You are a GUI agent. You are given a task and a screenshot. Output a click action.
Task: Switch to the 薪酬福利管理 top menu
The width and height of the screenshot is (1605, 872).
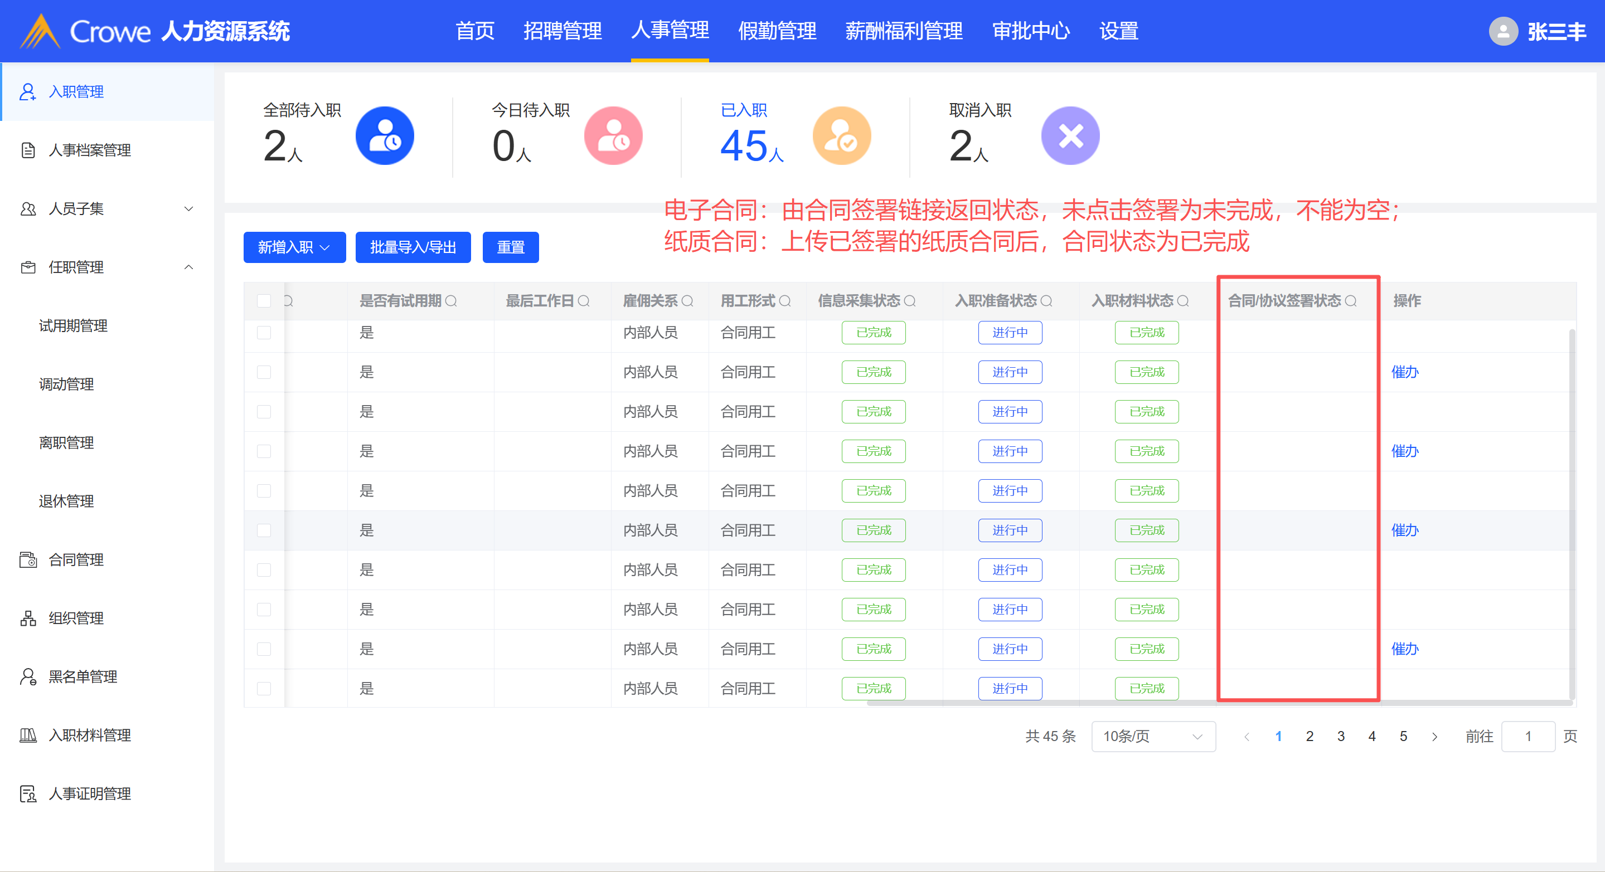(x=904, y=31)
